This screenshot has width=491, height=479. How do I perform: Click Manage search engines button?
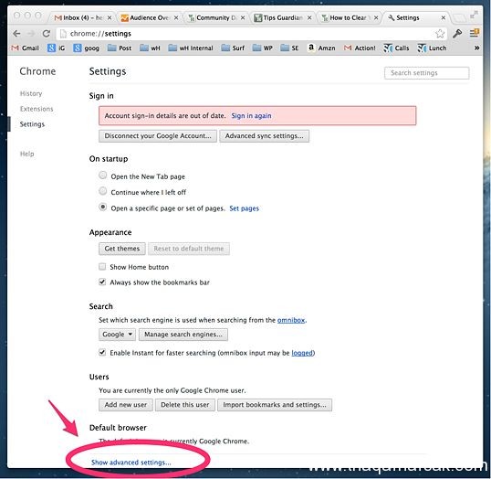pos(183,335)
